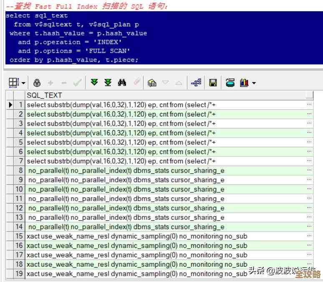Screen dimensions: 323x282
Task: Click the single record view icon
Action: (x=196, y=83)
